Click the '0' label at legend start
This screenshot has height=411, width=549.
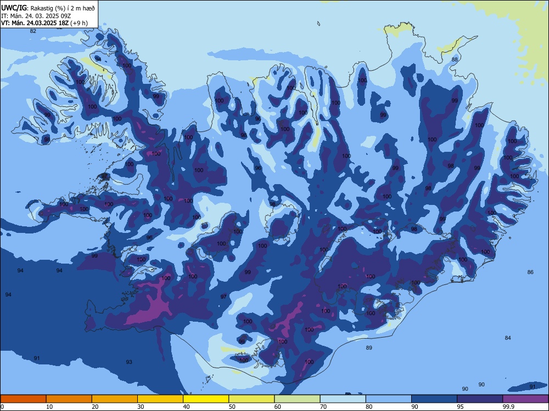[x=2, y=407]
